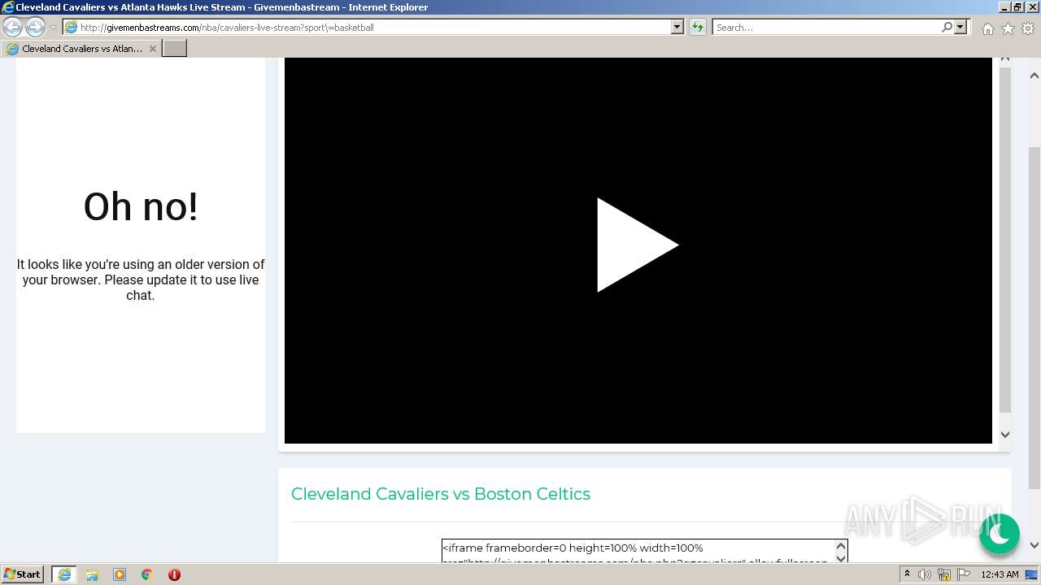This screenshot has height=585, width=1041.
Task: Click the older browser version chat notice text
Action: click(x=141, y=279)
